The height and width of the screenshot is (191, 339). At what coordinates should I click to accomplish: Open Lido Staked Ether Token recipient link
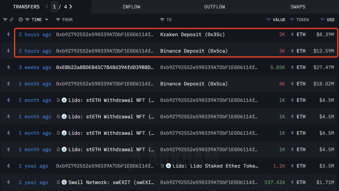215,166
